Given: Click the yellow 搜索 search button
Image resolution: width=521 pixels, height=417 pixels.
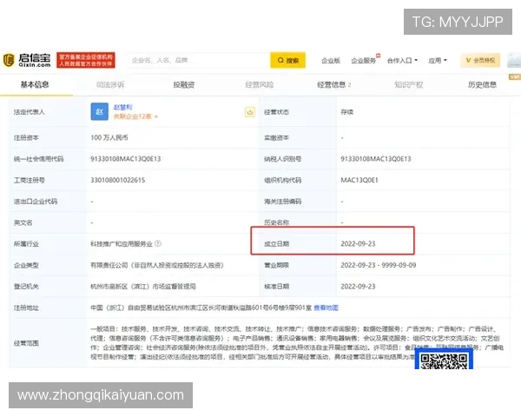Looking at the screenshot, I should 287,60.
